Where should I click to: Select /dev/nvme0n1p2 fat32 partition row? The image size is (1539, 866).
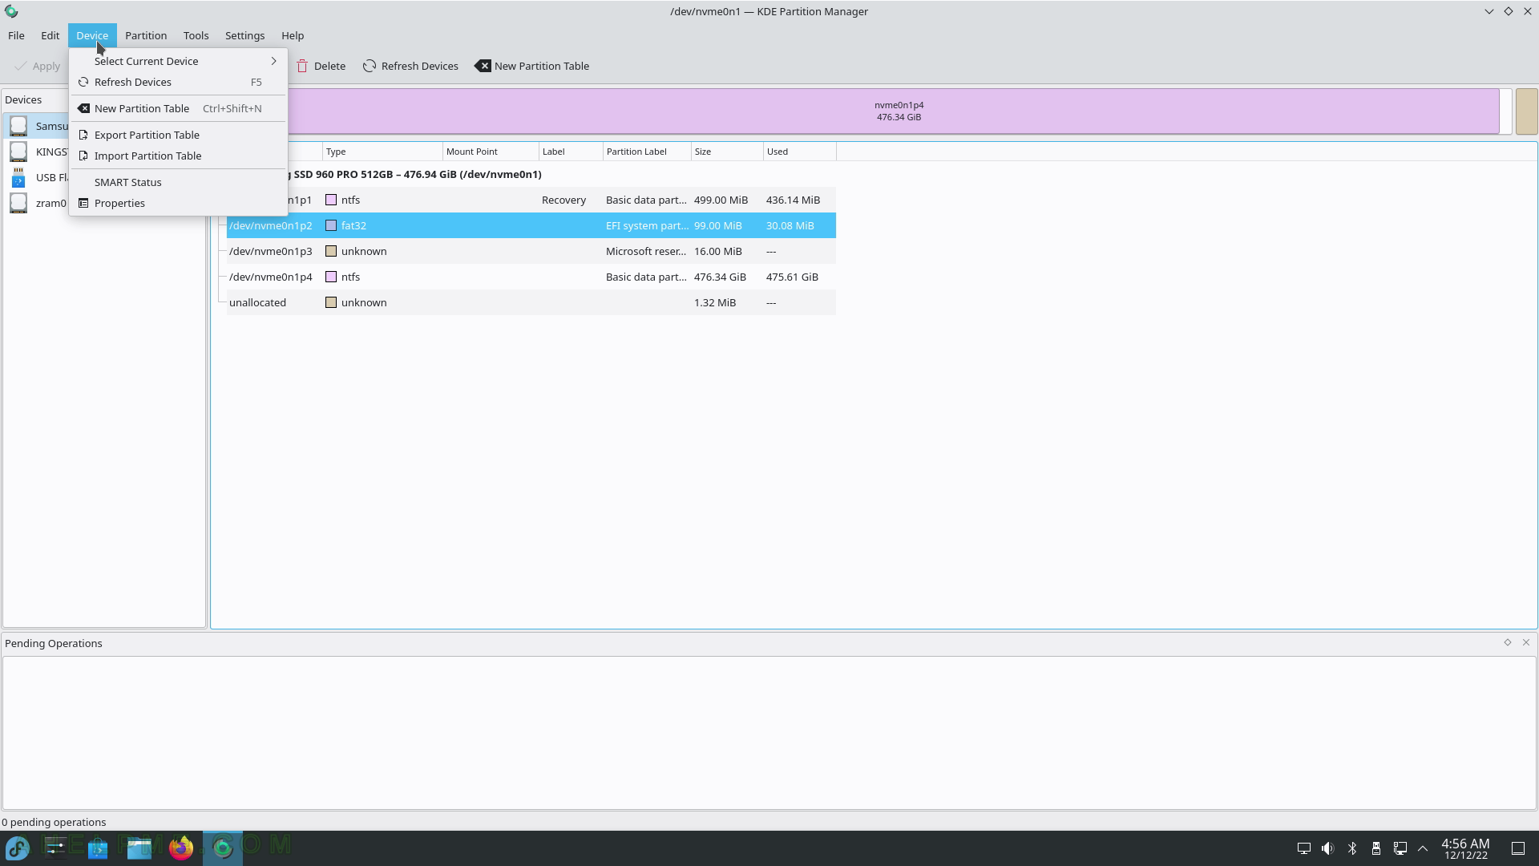point(531,225)
